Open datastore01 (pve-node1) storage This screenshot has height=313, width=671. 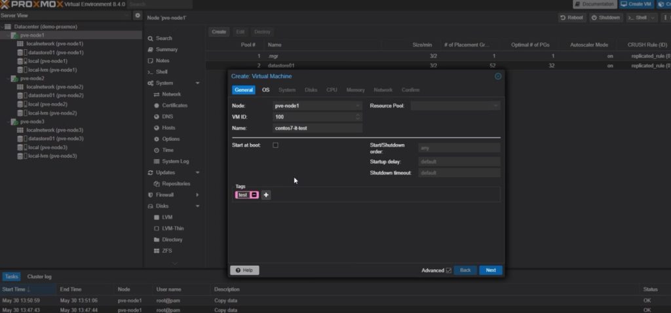coord(56,52)
